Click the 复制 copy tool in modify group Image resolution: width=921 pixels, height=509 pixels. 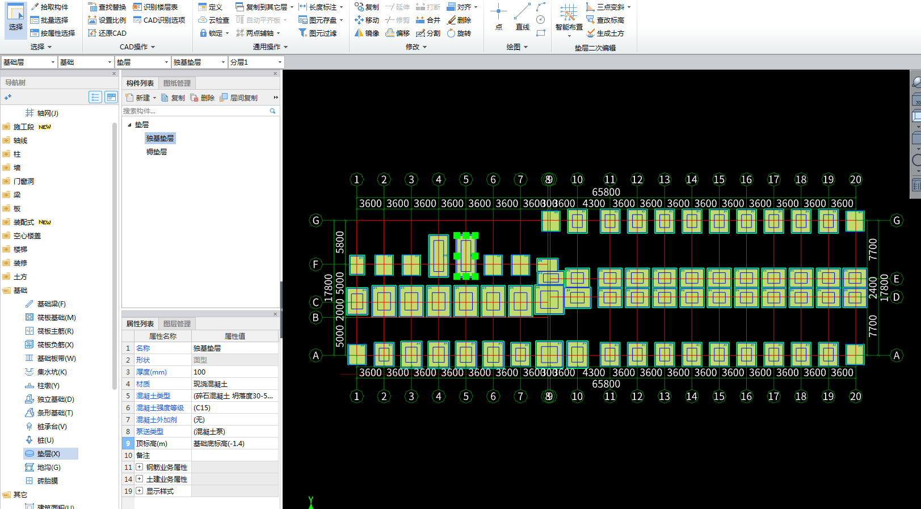pyautogui.click(x=367, y=7)
